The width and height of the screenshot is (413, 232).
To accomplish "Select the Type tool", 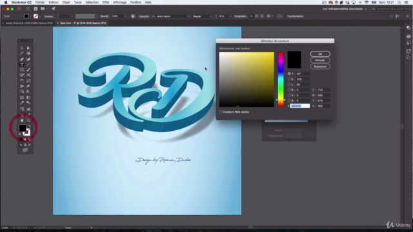I will pos(22,64).
